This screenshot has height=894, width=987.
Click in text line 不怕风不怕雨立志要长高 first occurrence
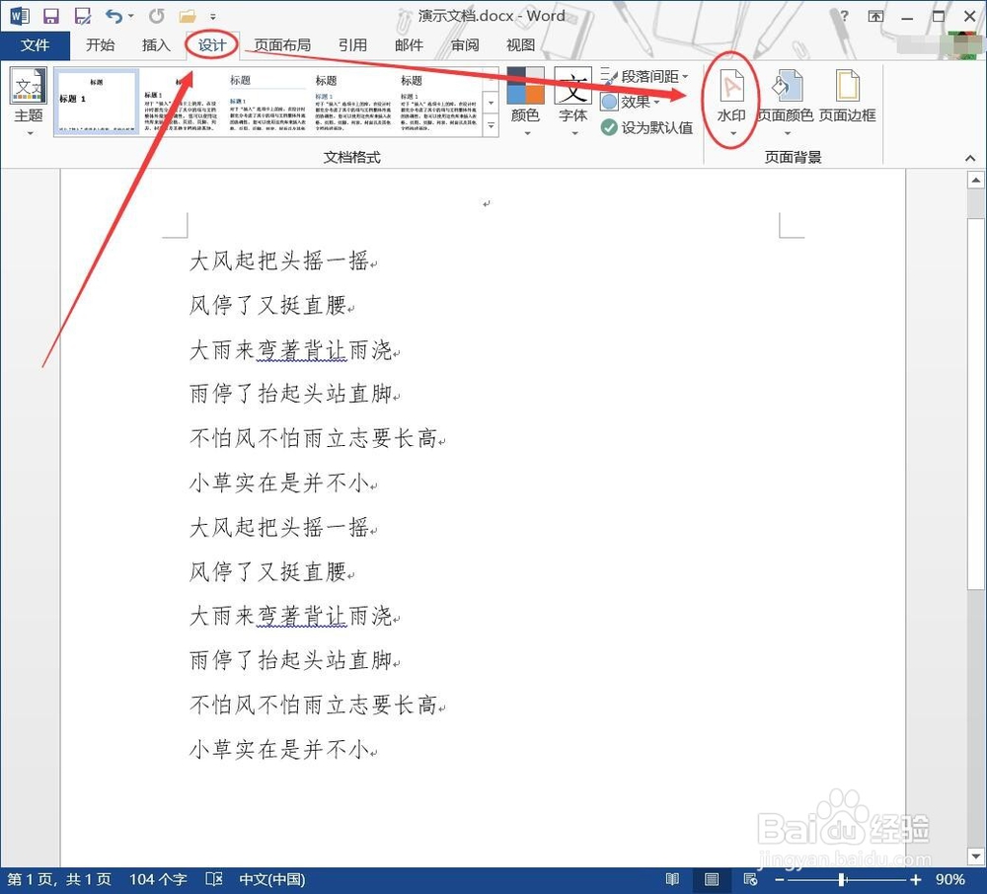pyautogui.click(x=314, y=438)
